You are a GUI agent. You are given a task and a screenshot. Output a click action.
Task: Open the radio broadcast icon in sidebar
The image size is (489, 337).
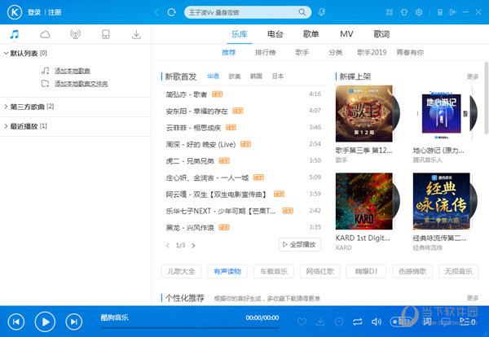[75, 34]
